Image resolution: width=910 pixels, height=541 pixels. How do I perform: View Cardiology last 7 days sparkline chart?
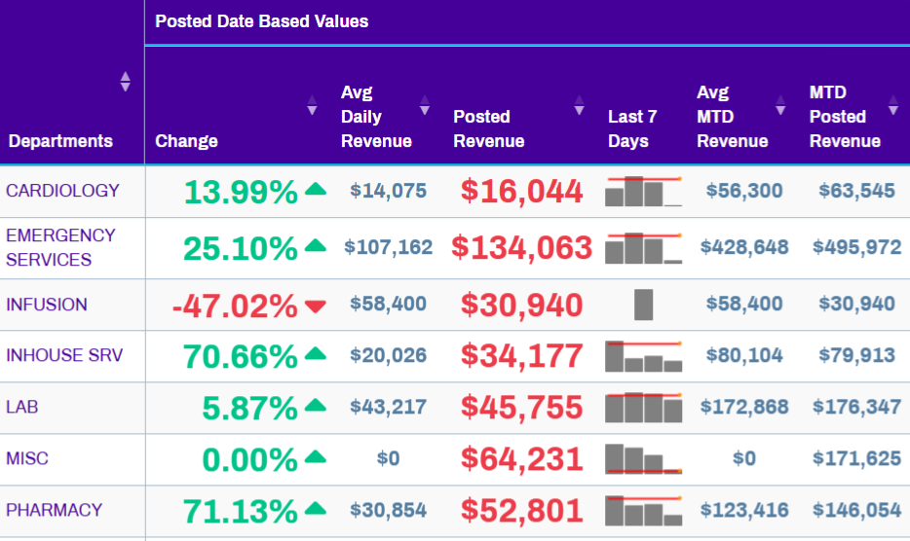643,192
